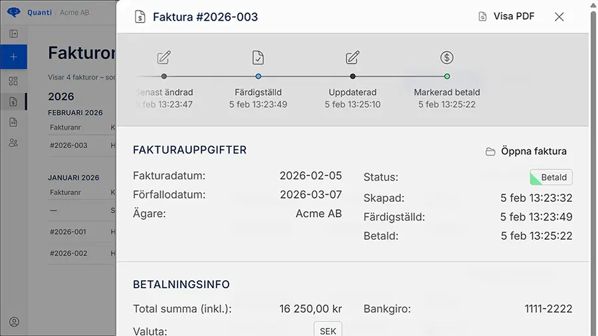Select the blue Färdigställd timeline dot
598x336 pixels.
point(258,76)
